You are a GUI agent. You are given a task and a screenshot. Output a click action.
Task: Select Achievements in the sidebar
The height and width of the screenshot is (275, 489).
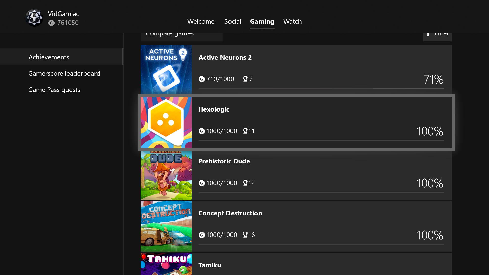[x=49, y=57]
